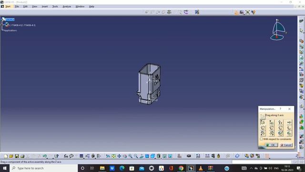The height and width of the screenshot is (172, 305).
Task: Open the View menu
Action: pos(34,6)
